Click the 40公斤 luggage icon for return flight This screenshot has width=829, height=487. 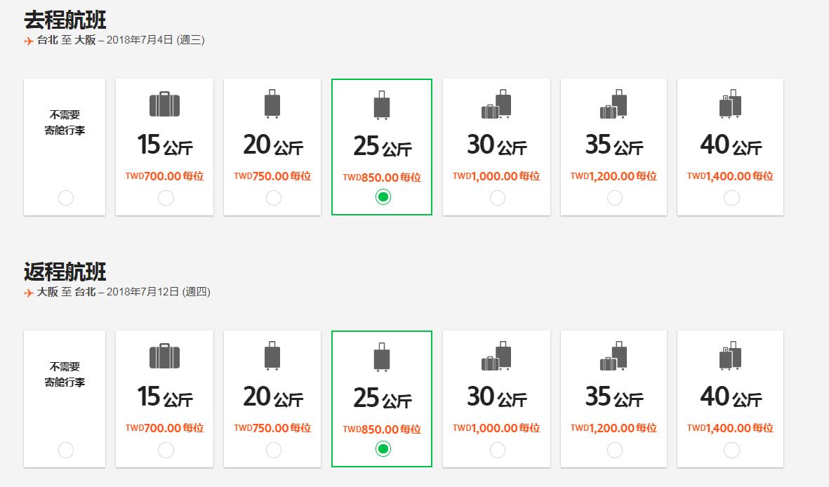[x=730, y=356]
